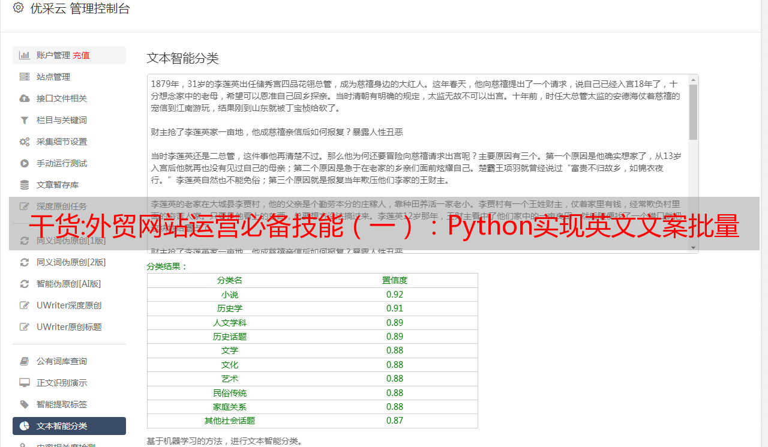Click the bar chart icon for 账户管理
768x447 pixels.
[25, 55]
